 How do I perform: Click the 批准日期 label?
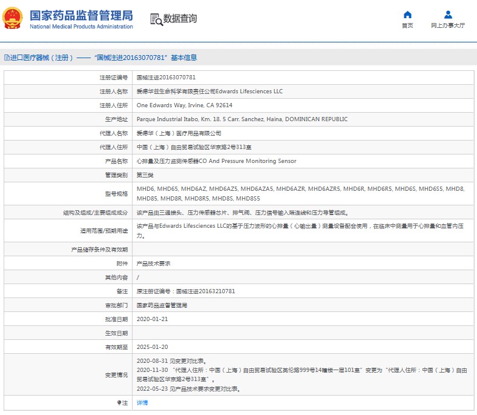click(116, 319)
